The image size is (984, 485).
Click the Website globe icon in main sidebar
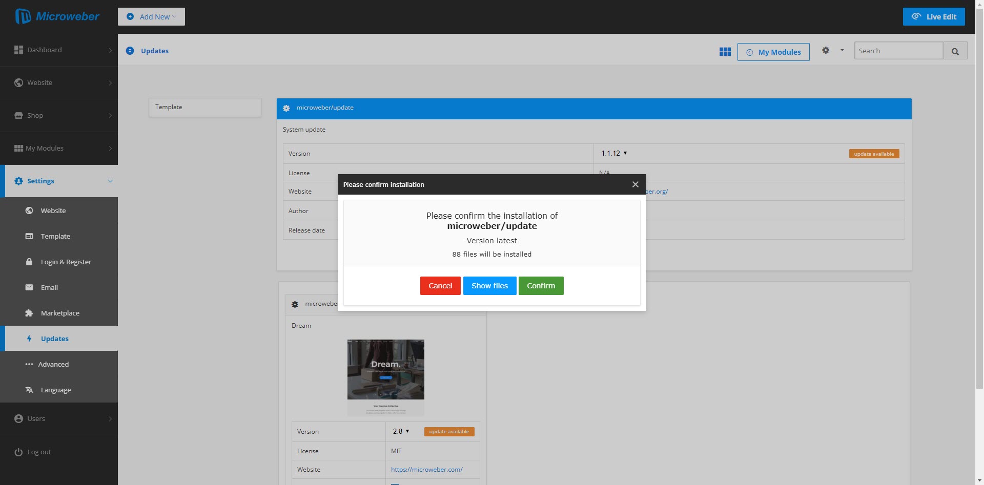(x=18, y=82)
